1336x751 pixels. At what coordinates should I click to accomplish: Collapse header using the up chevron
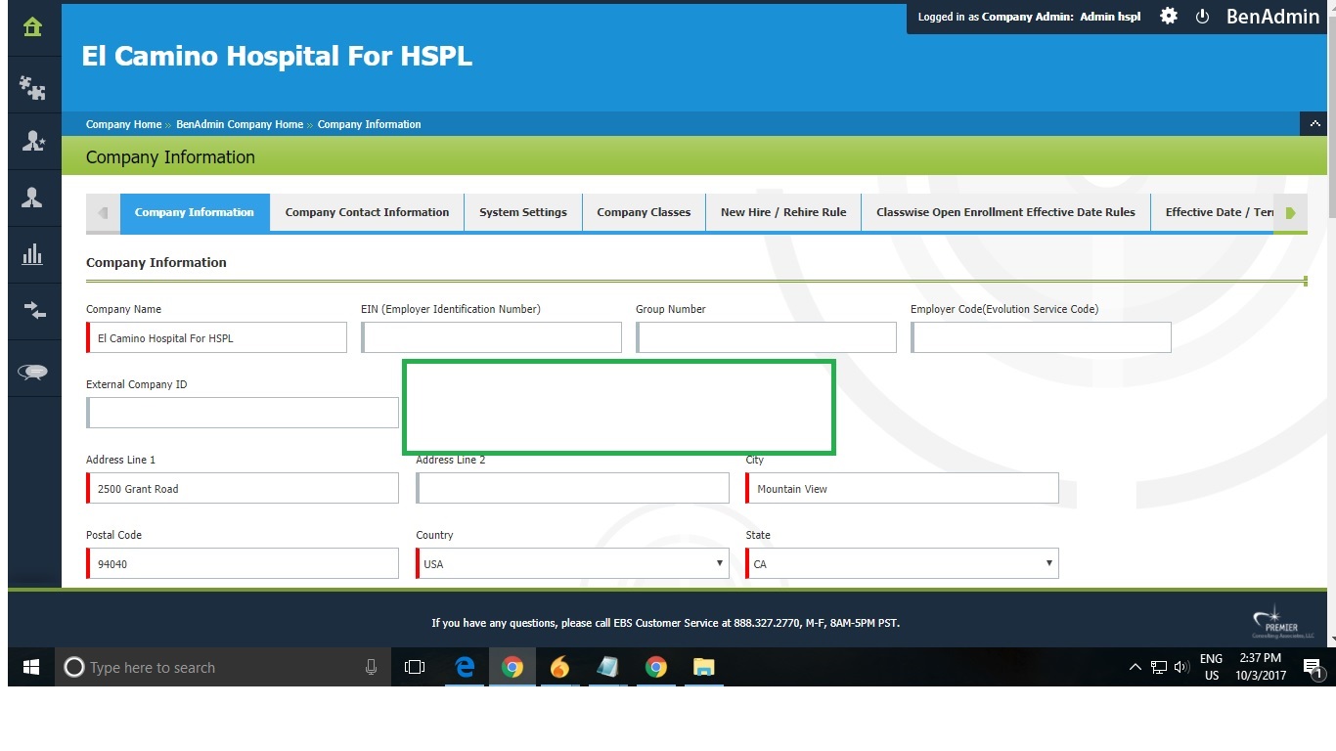(1313, 124)
